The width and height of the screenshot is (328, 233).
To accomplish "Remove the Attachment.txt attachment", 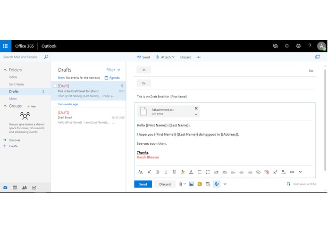I will click(196, 108).
